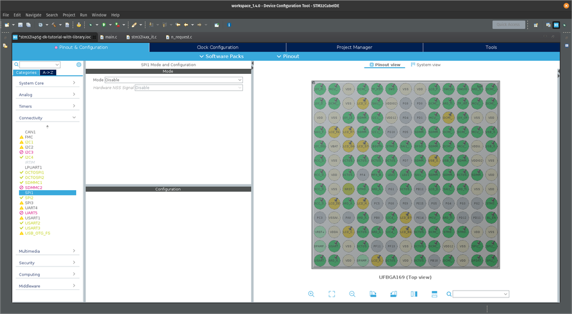Image resolution: width=572 pixels, height=314 pixels.
Task: Click the Save icon in the toolbar
Action: click(21, 25)
